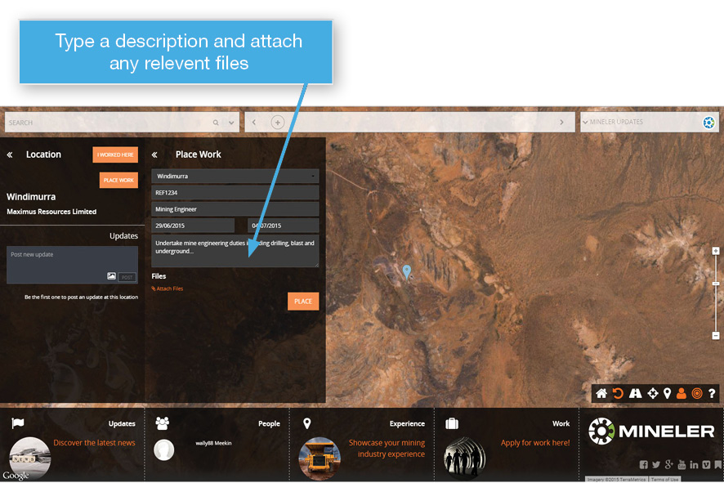This screenshot has height=483, width=724.
Task: Collapse the Location panel with double chevron
Action: [x=10, y=154]
